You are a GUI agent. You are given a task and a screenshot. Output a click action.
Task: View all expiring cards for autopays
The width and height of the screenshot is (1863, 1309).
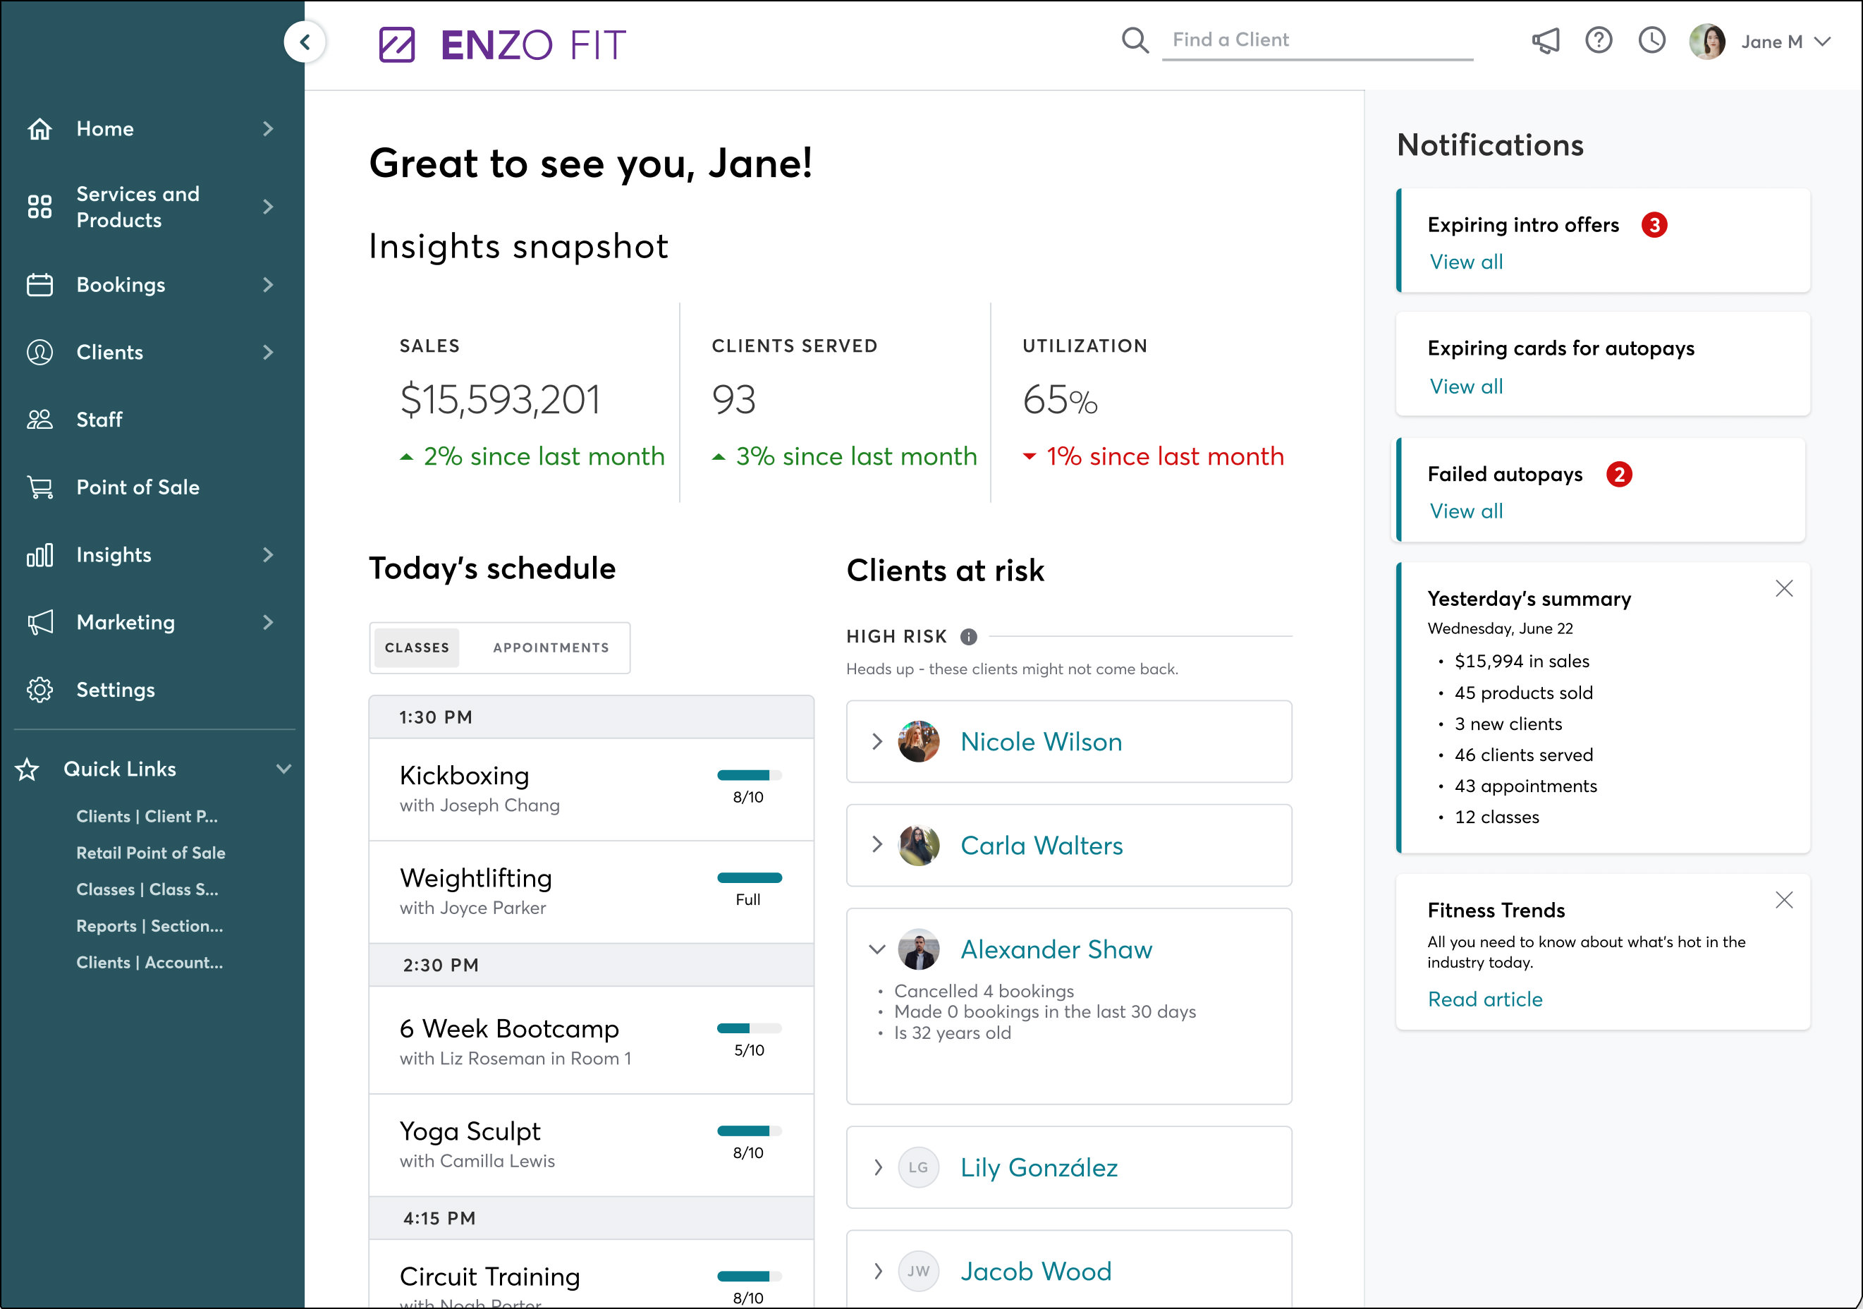click(1466, 386)
